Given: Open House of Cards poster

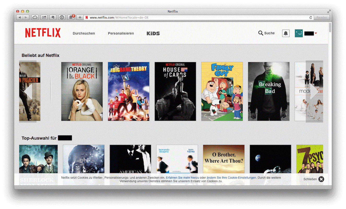Looking at the screenshot, I should [175, 91].
